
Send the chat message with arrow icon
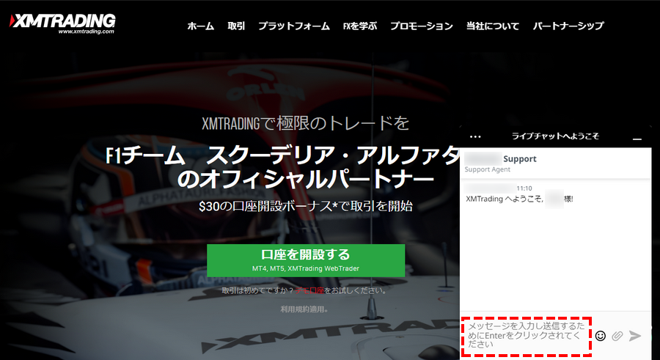[635, 336]
